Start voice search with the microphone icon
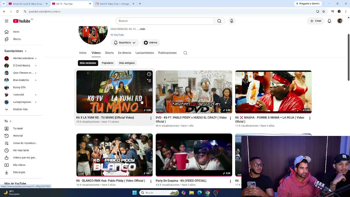The width and height of the screenshot is (350, 197). [232, 21]
